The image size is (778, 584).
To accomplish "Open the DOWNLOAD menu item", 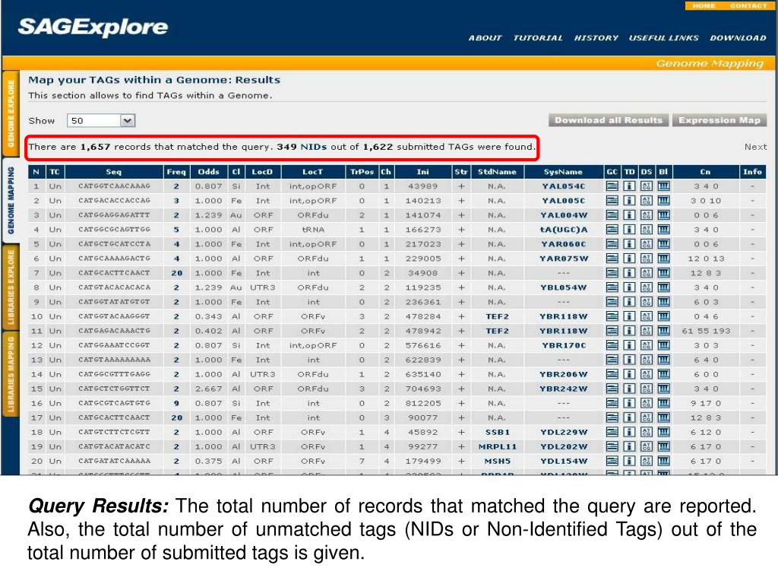I will (x=738, y=38).
